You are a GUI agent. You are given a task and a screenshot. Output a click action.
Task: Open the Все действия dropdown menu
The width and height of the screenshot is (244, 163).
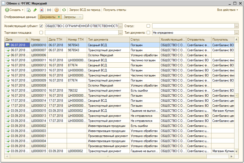pyautogui.click(x=227, y=10)
